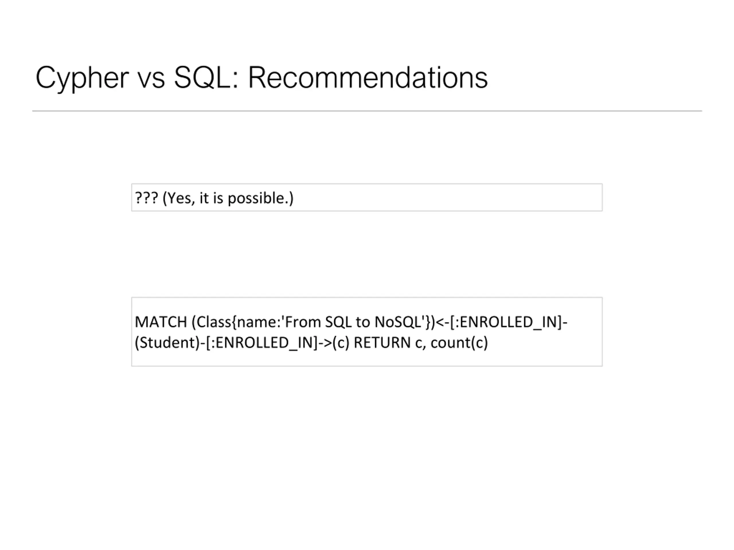Click "<-[:ENROLLED_IN]-" after the class name
Screen dimensions: 734x550
coord(501,322)
